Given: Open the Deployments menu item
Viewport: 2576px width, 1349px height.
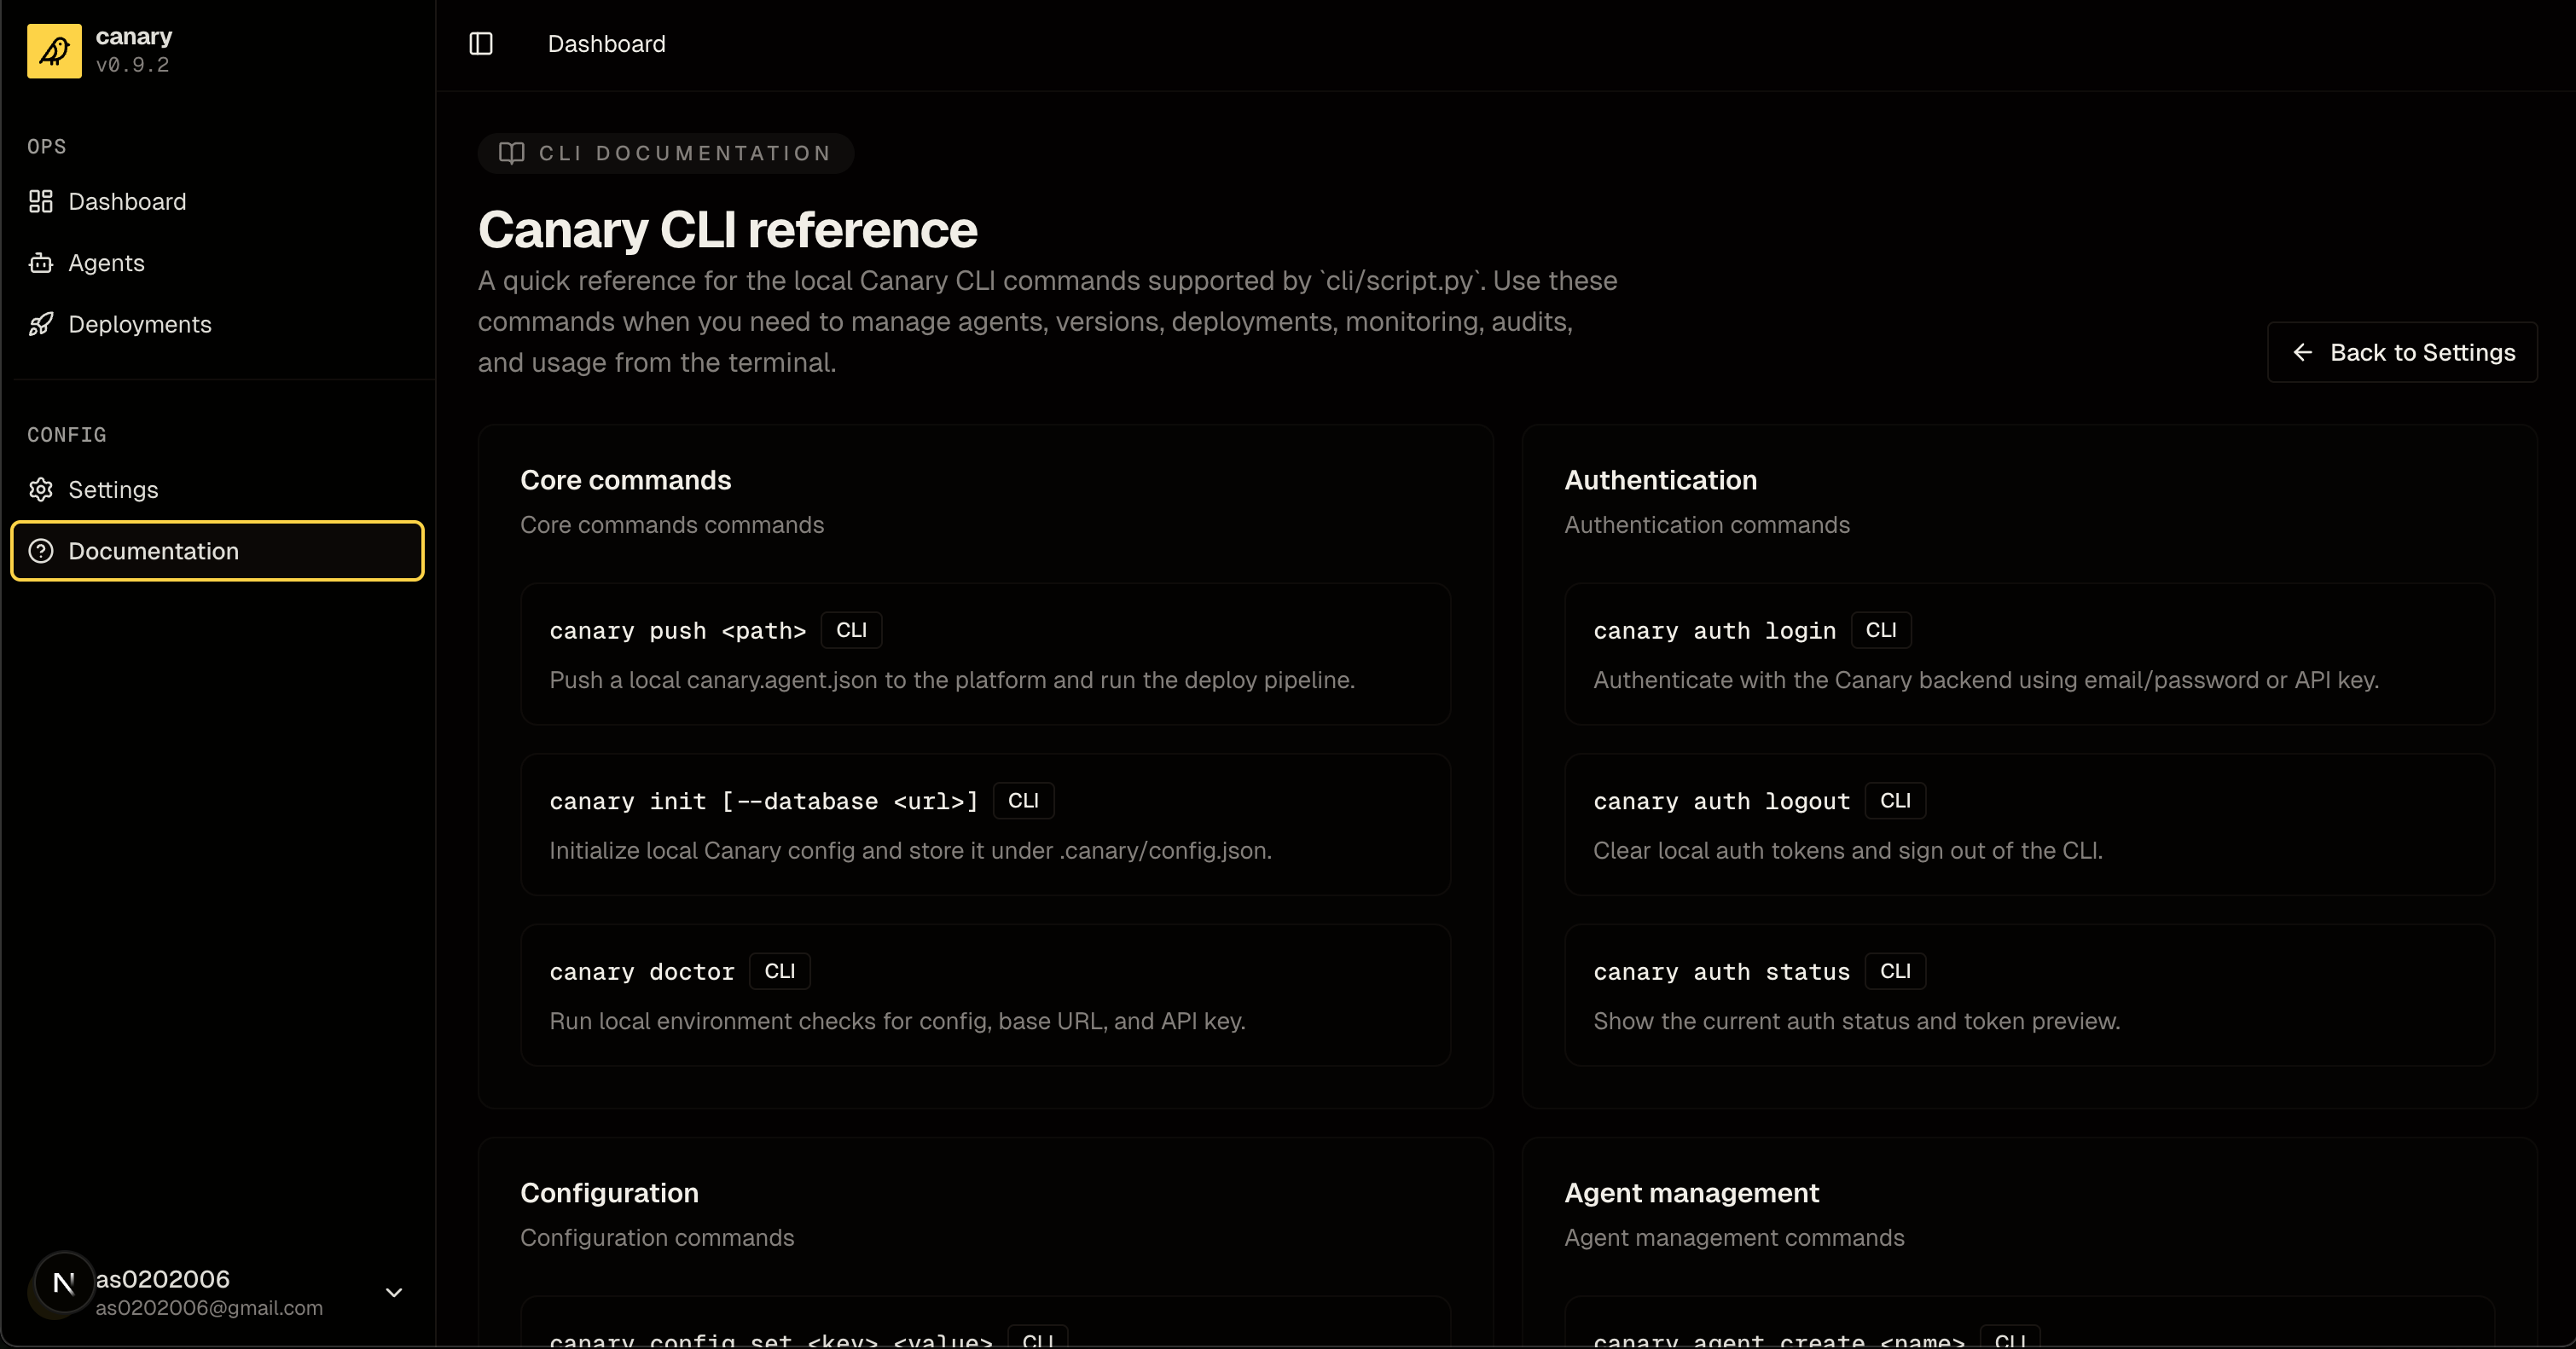Looking at the screenshot, I should (x=140, y=324).
